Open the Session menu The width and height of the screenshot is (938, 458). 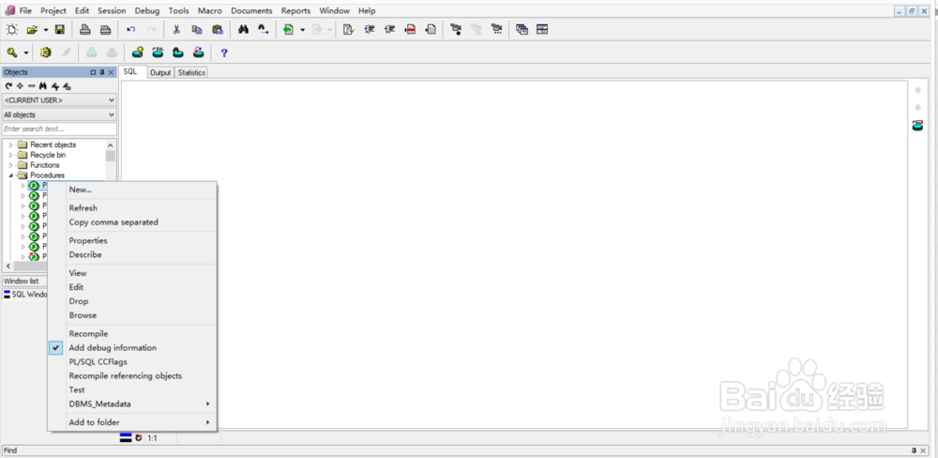pyautogui.click(x=112, y=10)
